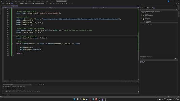
Task: Click Properties panel Property Pages wrench icon
Action: [x=144, y=62]
